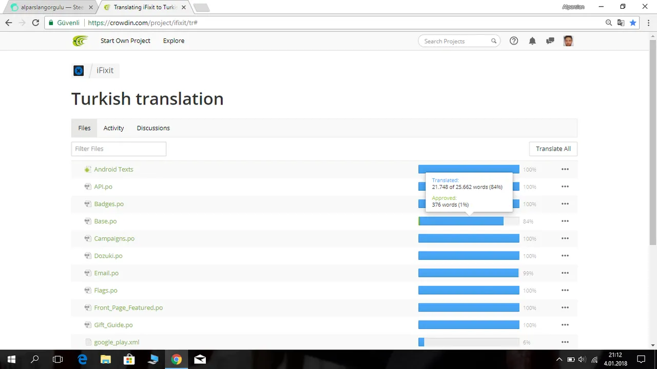657x369 pixels.
Task: Open the Gift_Guide.po file link
Action: tap(113, 325)
